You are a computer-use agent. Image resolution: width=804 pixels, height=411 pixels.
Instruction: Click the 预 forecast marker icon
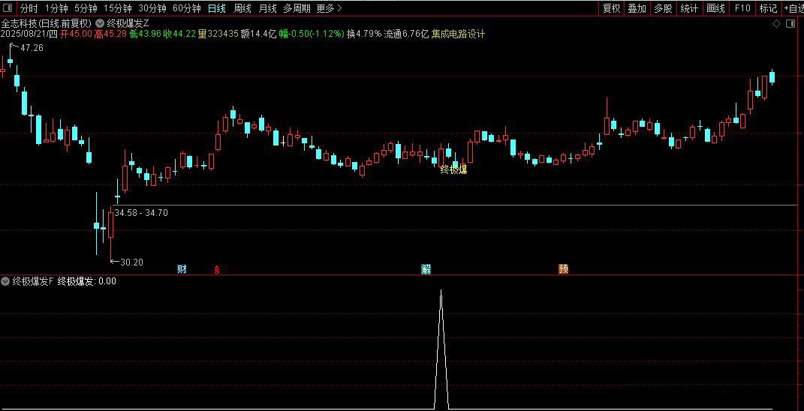click(x=564, y=269)
